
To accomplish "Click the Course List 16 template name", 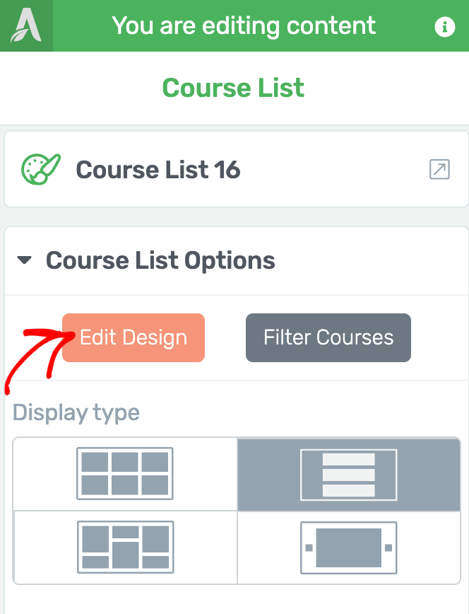I will (158, 170).
